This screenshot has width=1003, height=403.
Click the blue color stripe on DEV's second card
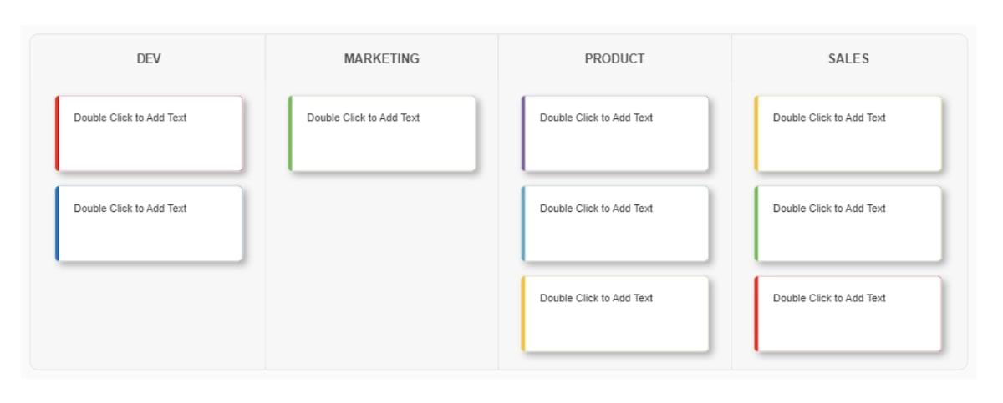[57, 224]
